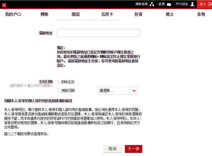Open the 信用卡 menu
The height and width of the screenshot is (156, 212).
pos(107,14)
